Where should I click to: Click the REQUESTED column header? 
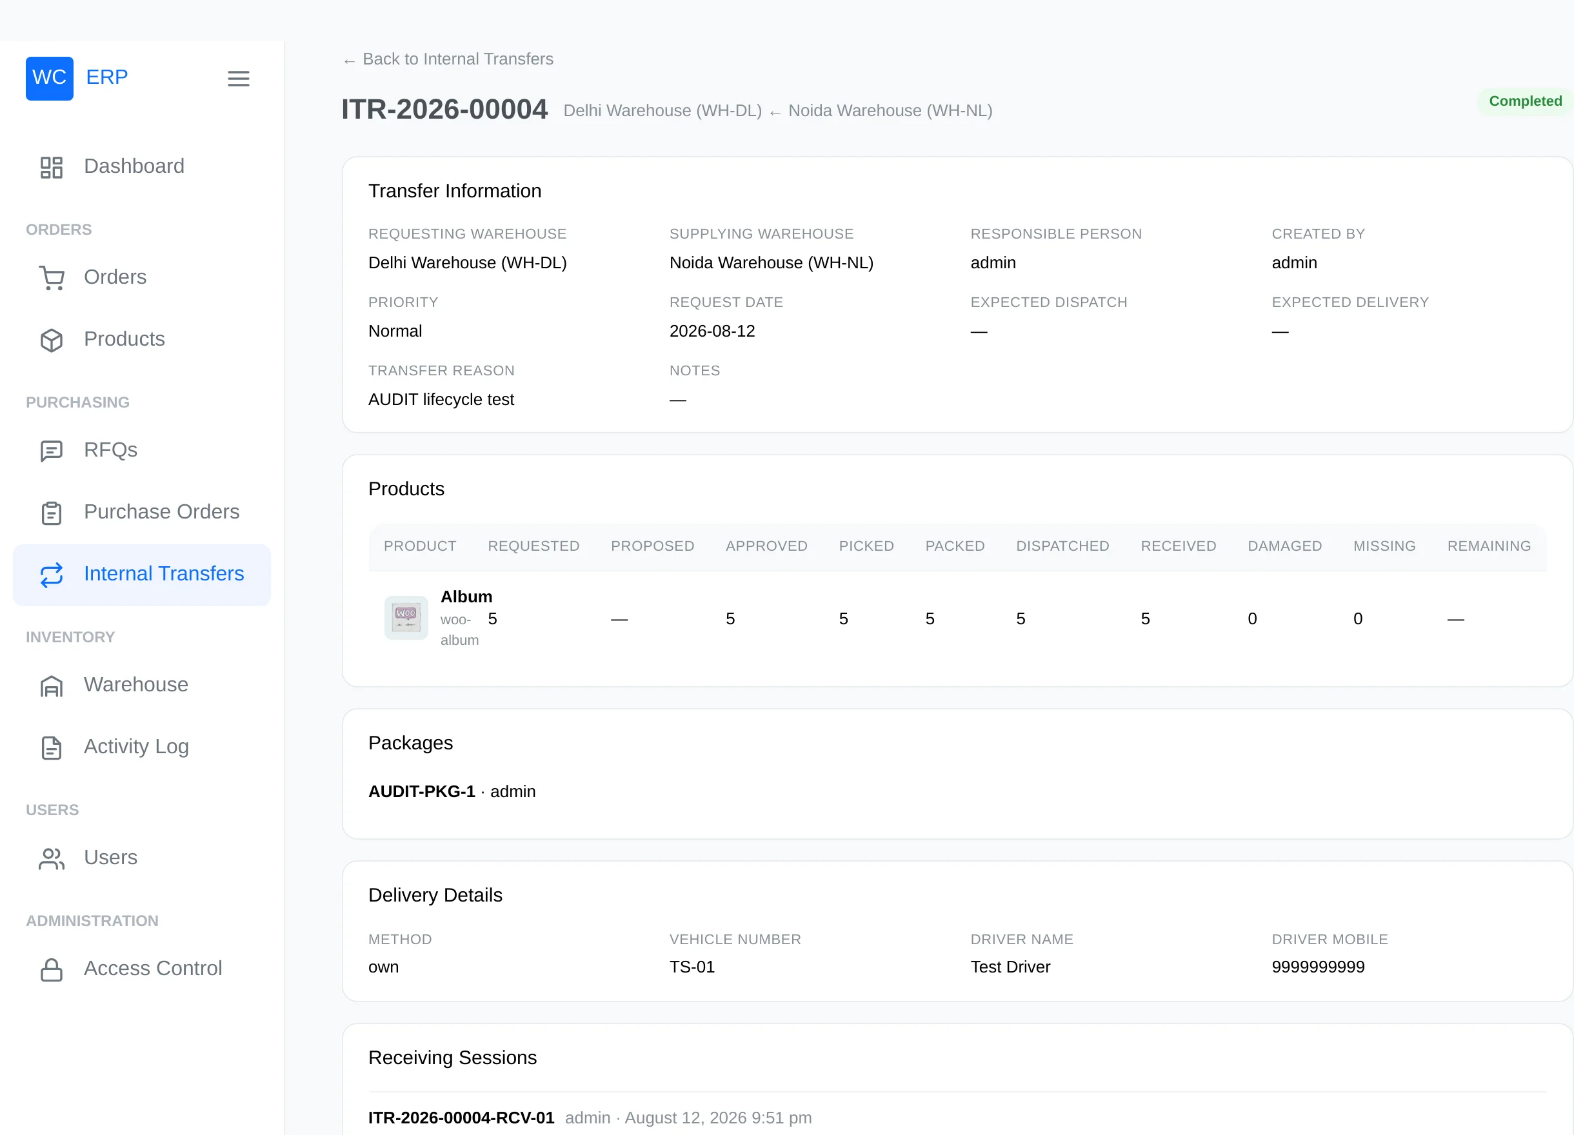(x=533, y=546)
